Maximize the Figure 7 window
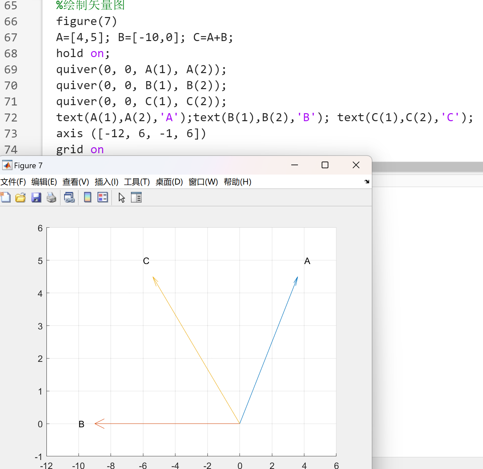The width and height of the screenshot is (483, 469). coord(325,165)
